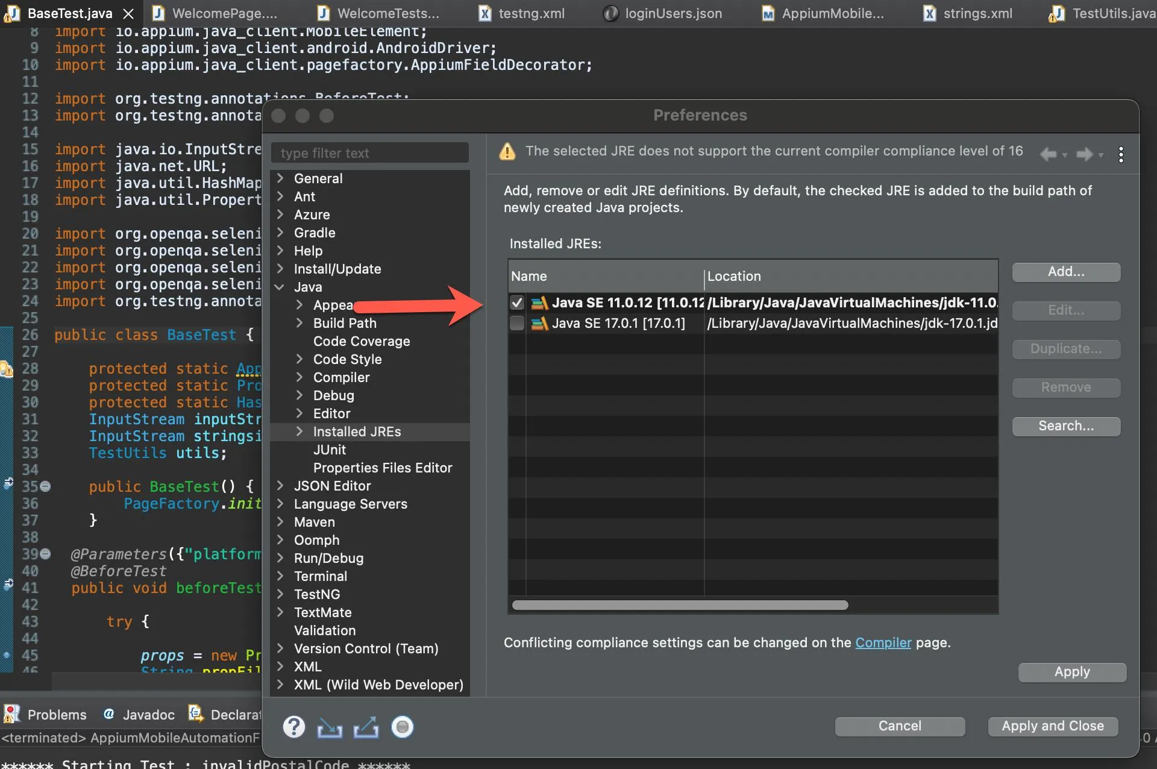1157x769 pixels.
Task: Click the import preferences icon
Action: (330, 727)
